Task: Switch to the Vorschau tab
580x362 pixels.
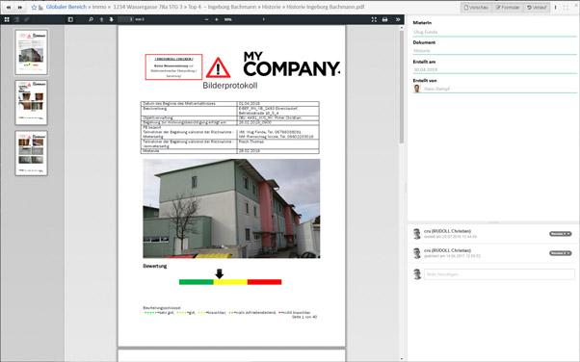Action: [x=476, y=8]
